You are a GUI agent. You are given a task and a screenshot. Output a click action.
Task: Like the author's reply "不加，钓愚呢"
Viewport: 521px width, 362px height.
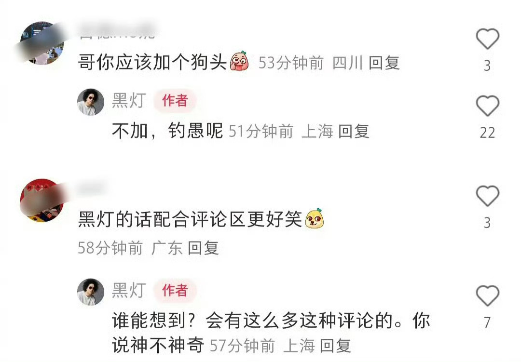click(x=487, y=106)
